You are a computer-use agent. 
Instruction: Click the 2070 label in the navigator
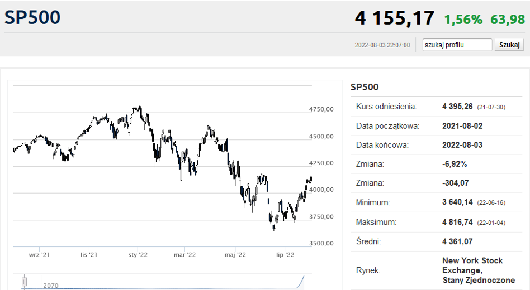(50, 286)
